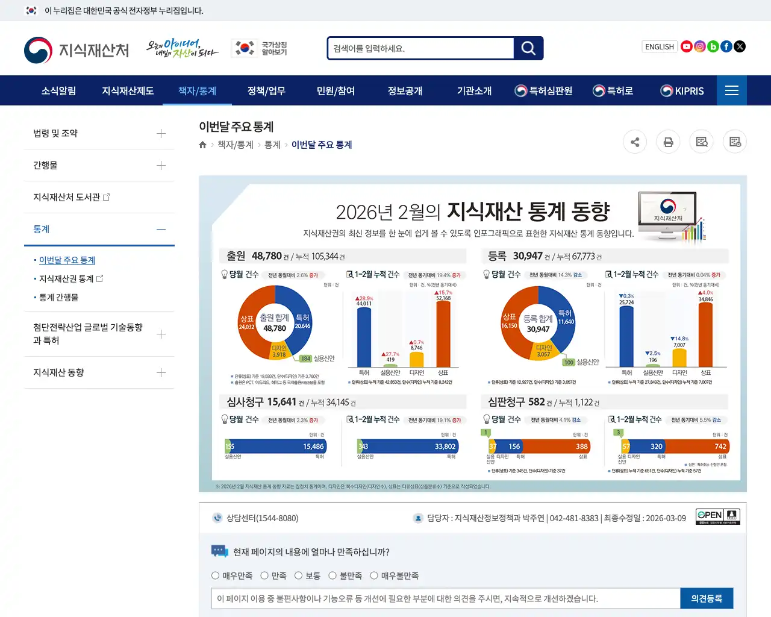
Task: Click the search keyword input field
Action: [x=420, y=48]
